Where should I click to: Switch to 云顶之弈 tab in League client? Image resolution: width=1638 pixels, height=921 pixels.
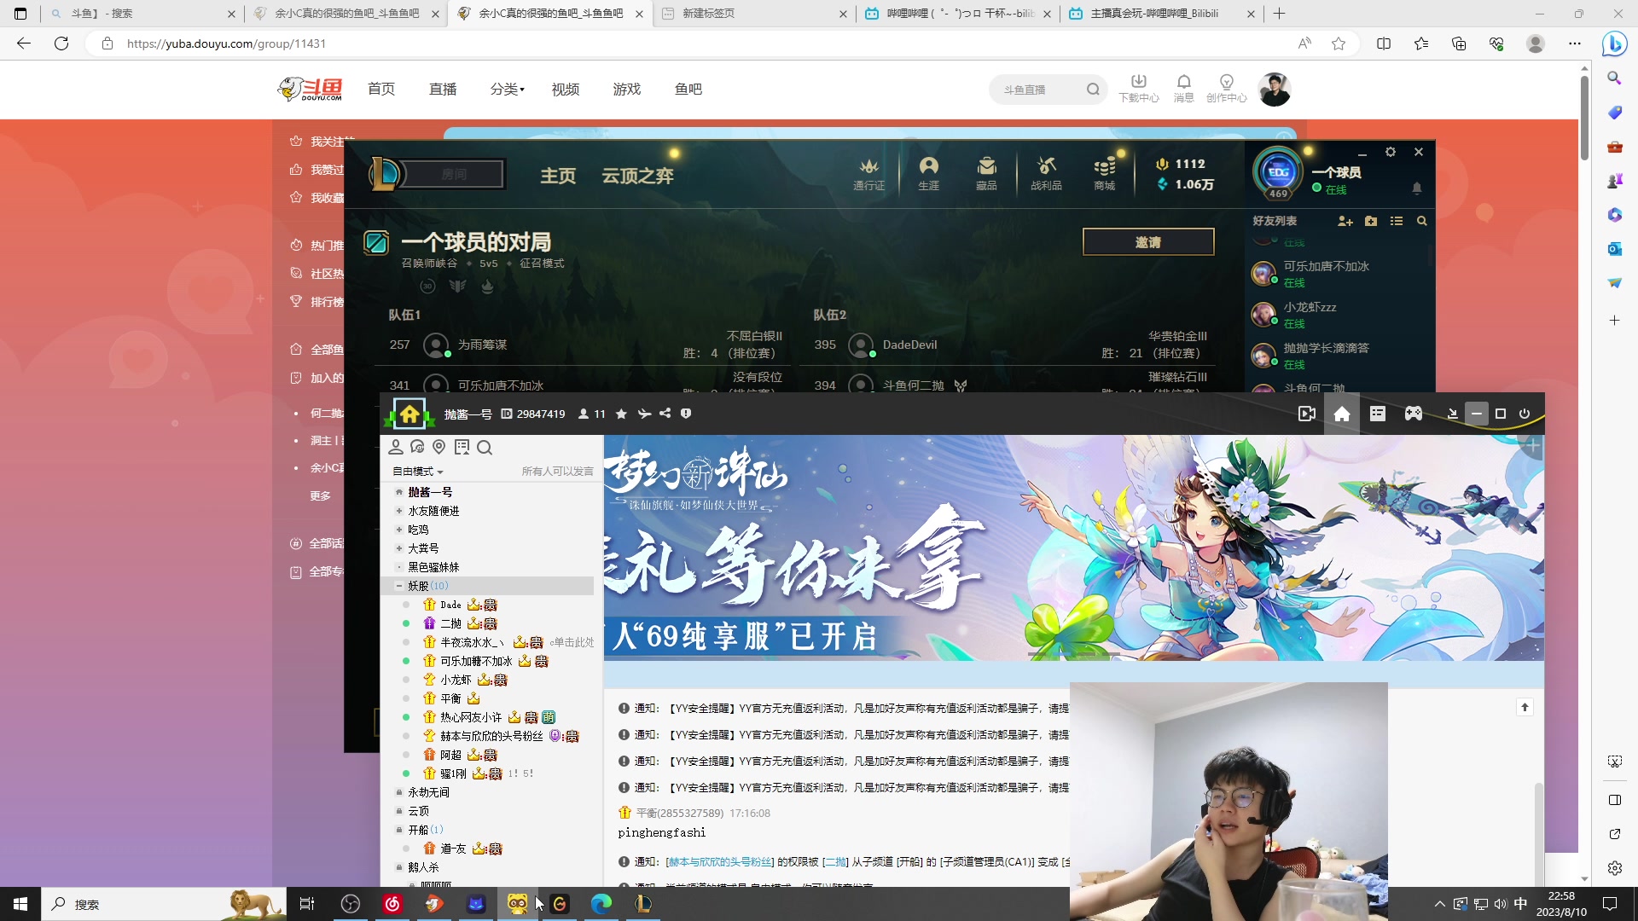point(637,176)
